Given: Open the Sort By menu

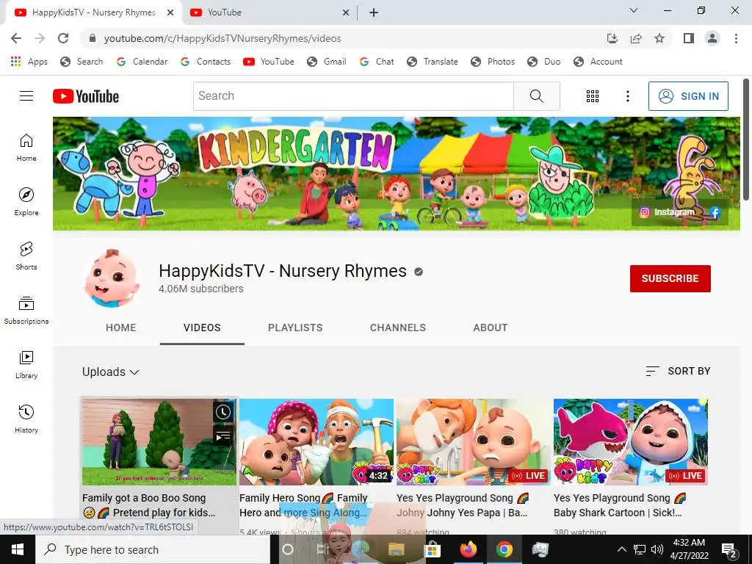Looking at the screenshot, I should [678, 371].
